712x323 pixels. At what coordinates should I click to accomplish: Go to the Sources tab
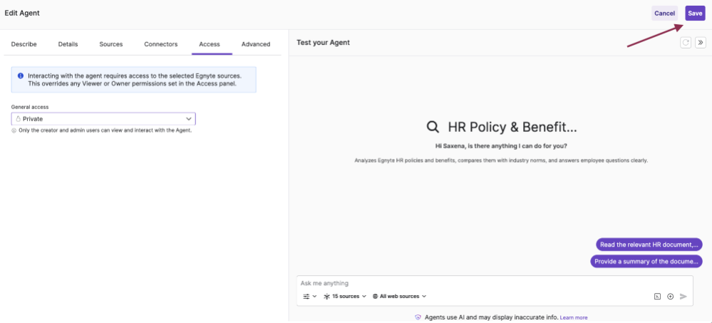click(111, 44)
